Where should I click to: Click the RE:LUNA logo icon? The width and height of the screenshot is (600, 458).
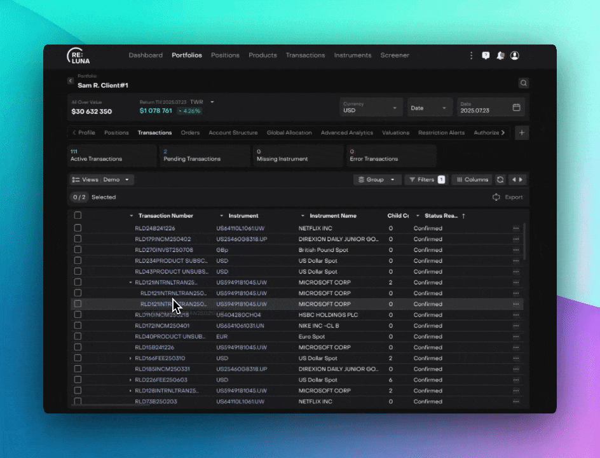pyautogui.click(x=78, y=56)
